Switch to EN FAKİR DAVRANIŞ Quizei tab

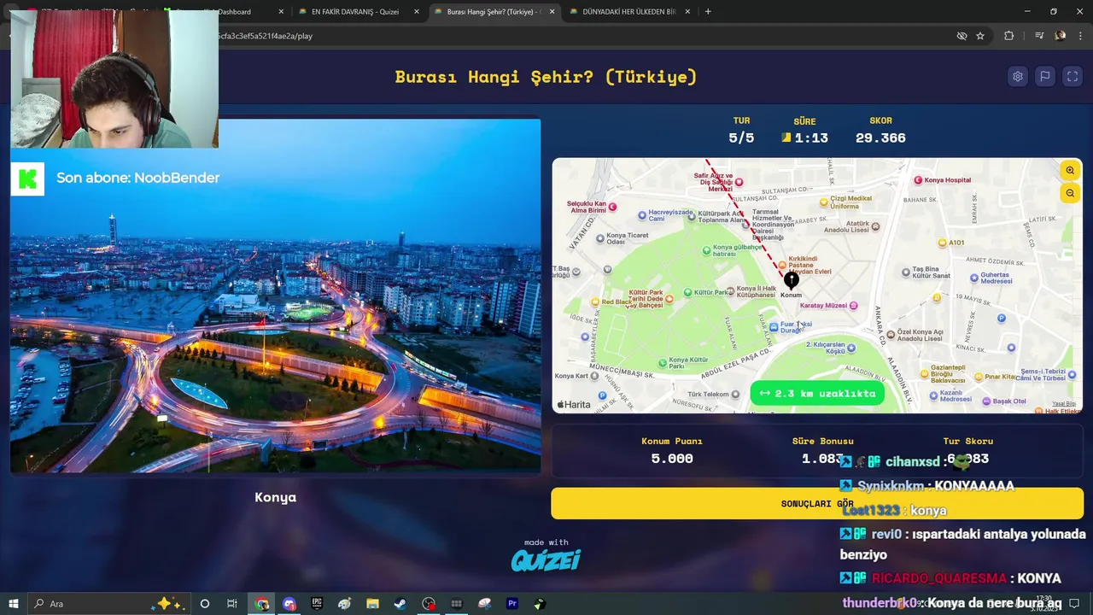point(355,12)
